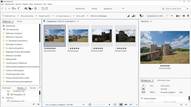Viewport: 191px width, 107px height.
Task: Switch to details view icon
Action: click(126, 105)
